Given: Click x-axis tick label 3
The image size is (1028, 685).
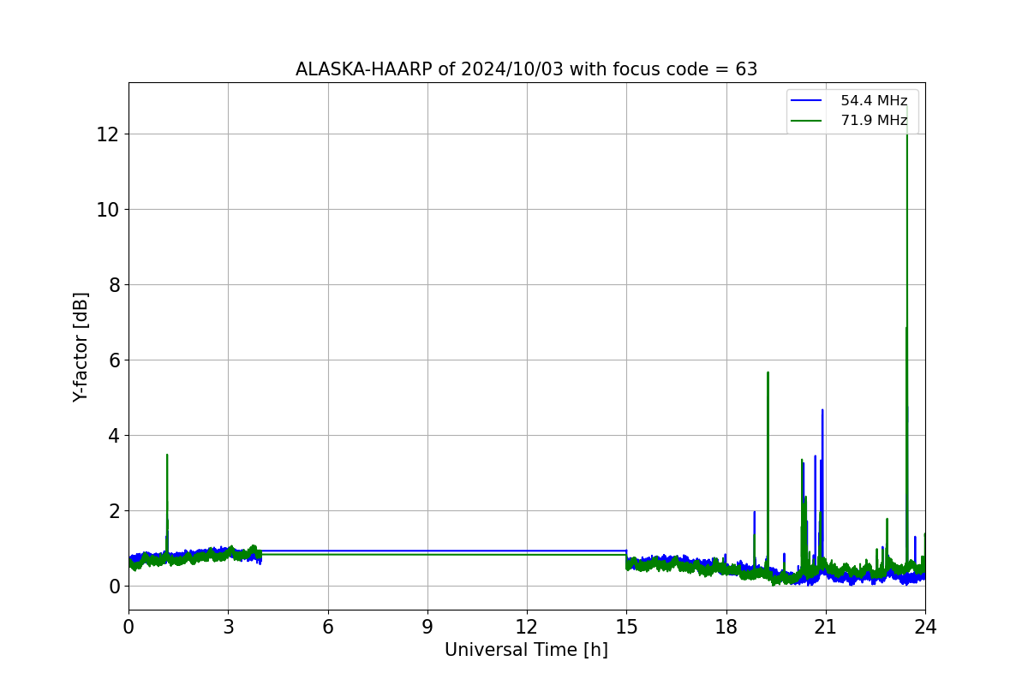Looking at the screenshot, I should click(228, 627).
